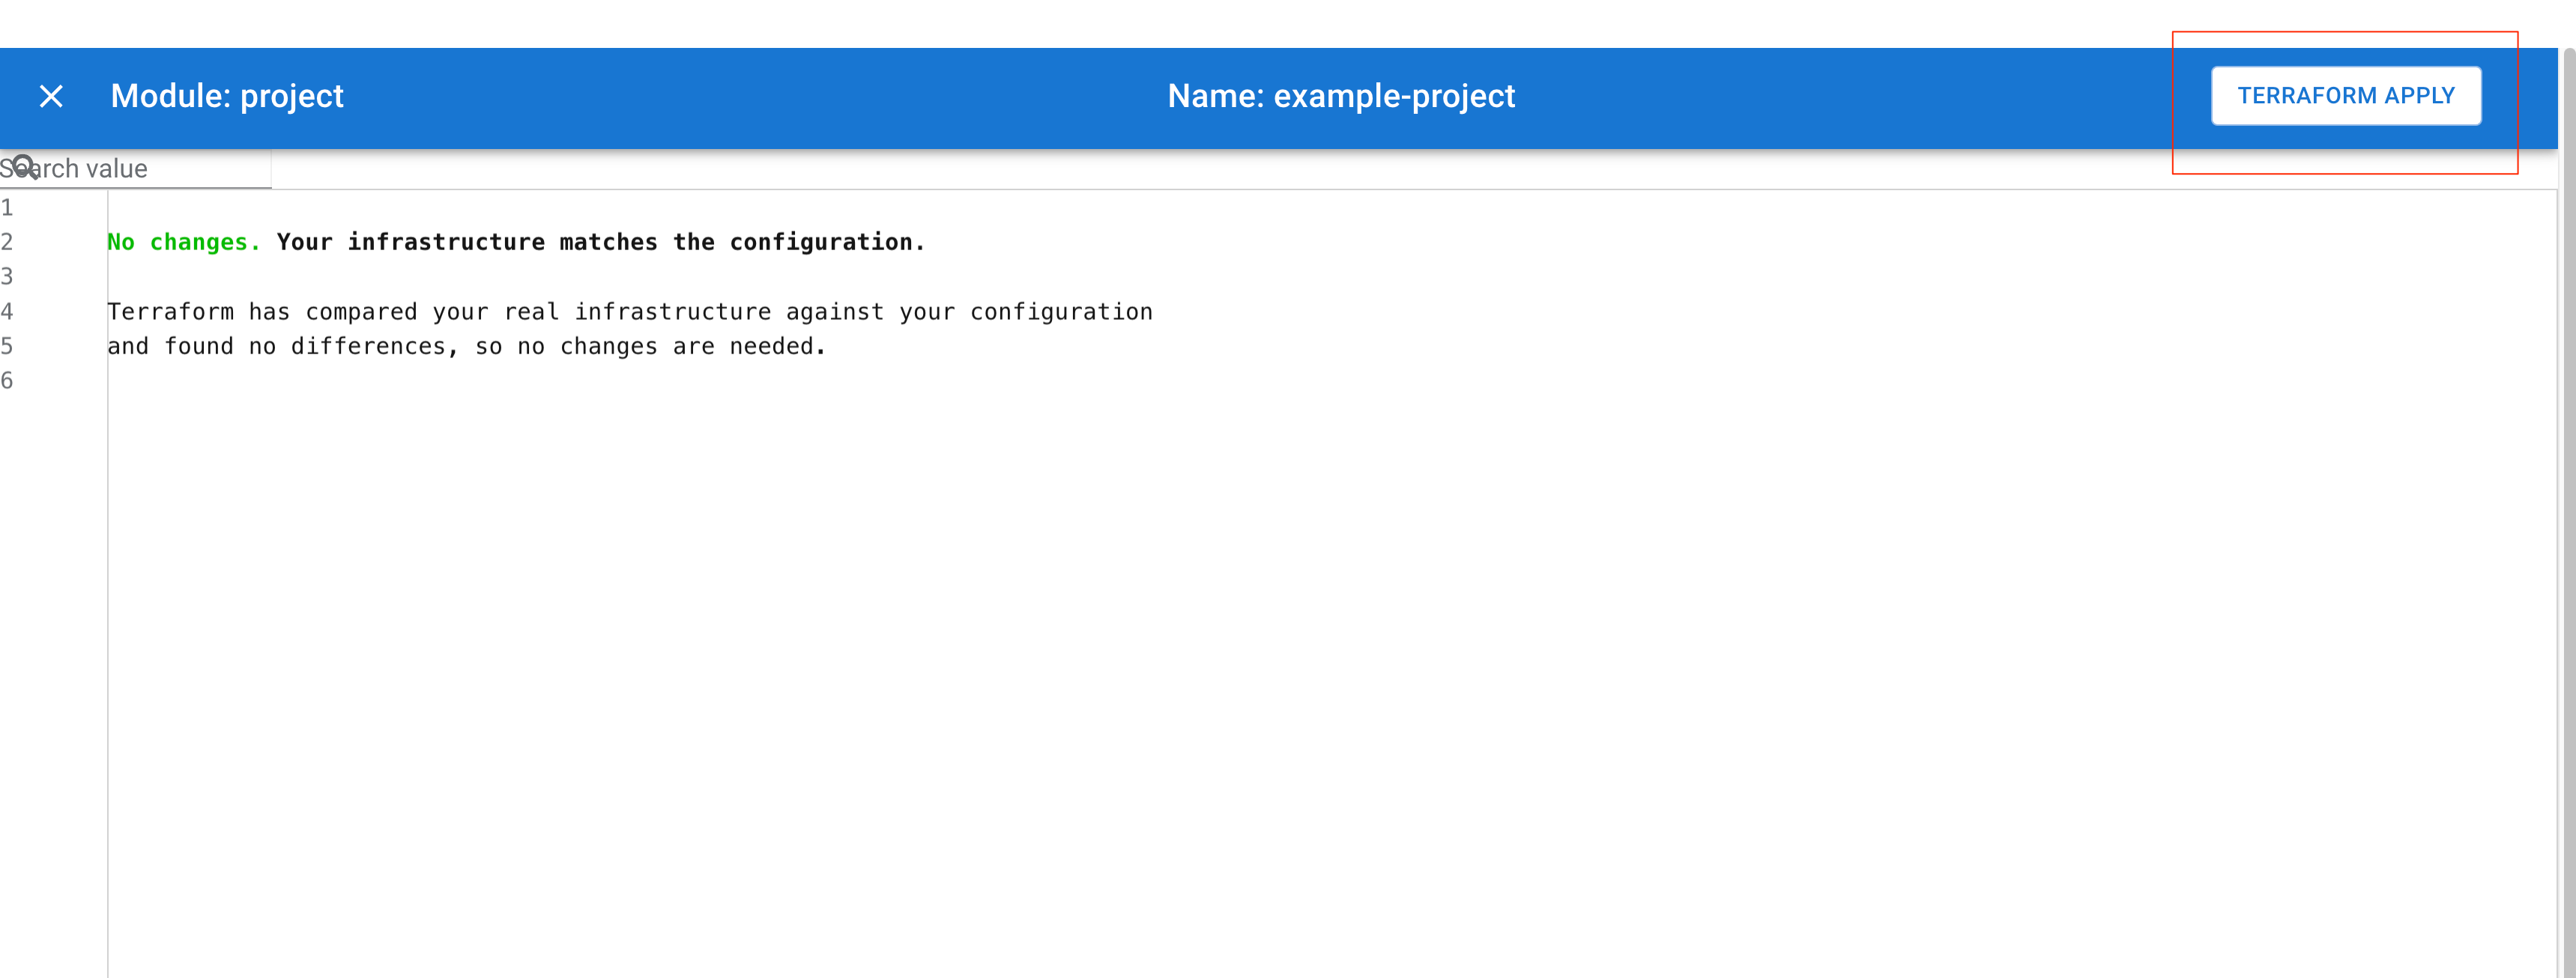Image resolution: width=2576 pixels, height=978 pixels.
Task: Click inside the plan output area
Action: (x=800, y=499)
